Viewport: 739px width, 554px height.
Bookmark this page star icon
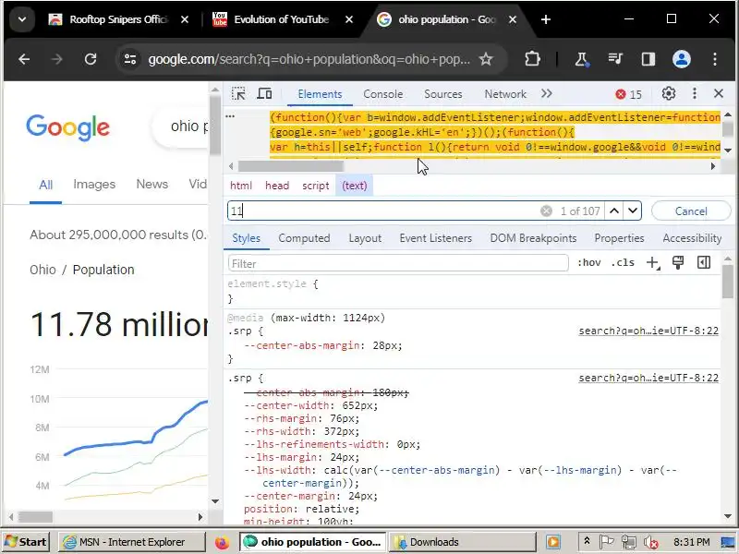tap(486, 59)
